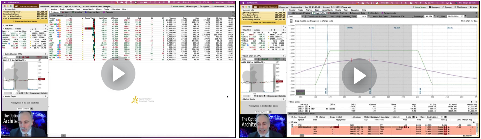Toggle the IWM group checkbox

click(x=292, y=122)
